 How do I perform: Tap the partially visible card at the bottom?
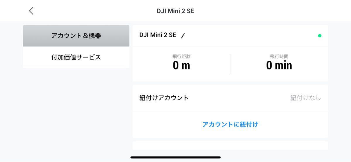tap(230, 146)
